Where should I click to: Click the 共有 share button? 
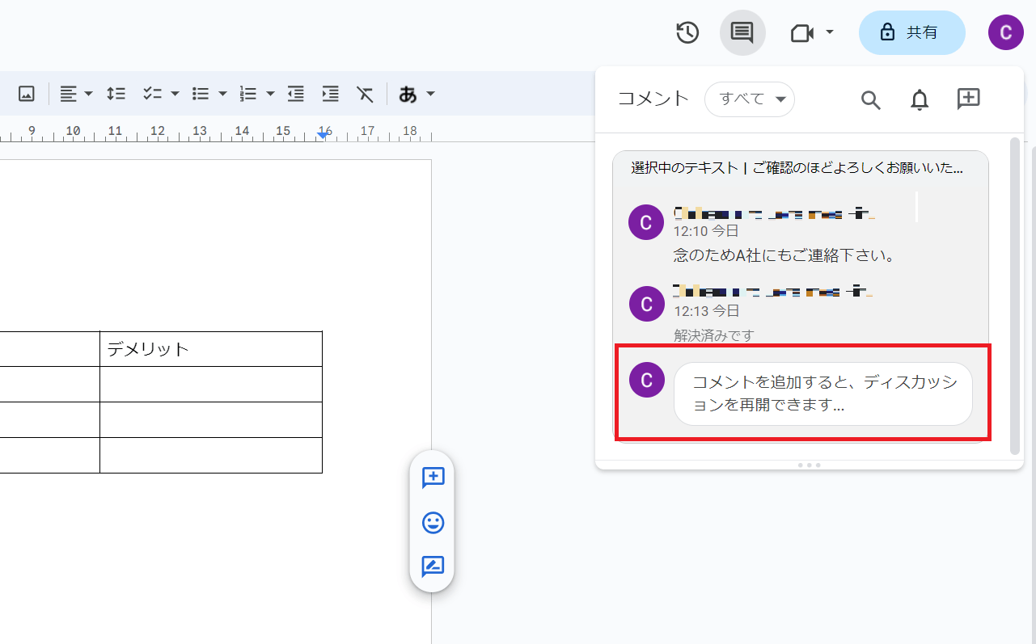pyautogui.click(x=911, y=33)
